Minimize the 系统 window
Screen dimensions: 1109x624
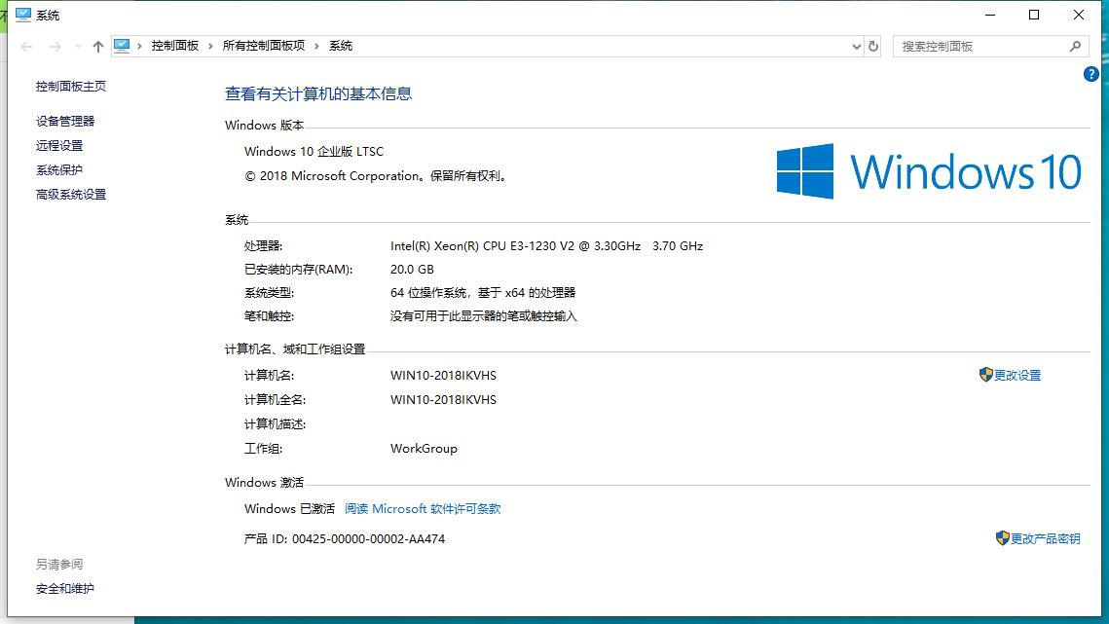click(x=990, y=15)
